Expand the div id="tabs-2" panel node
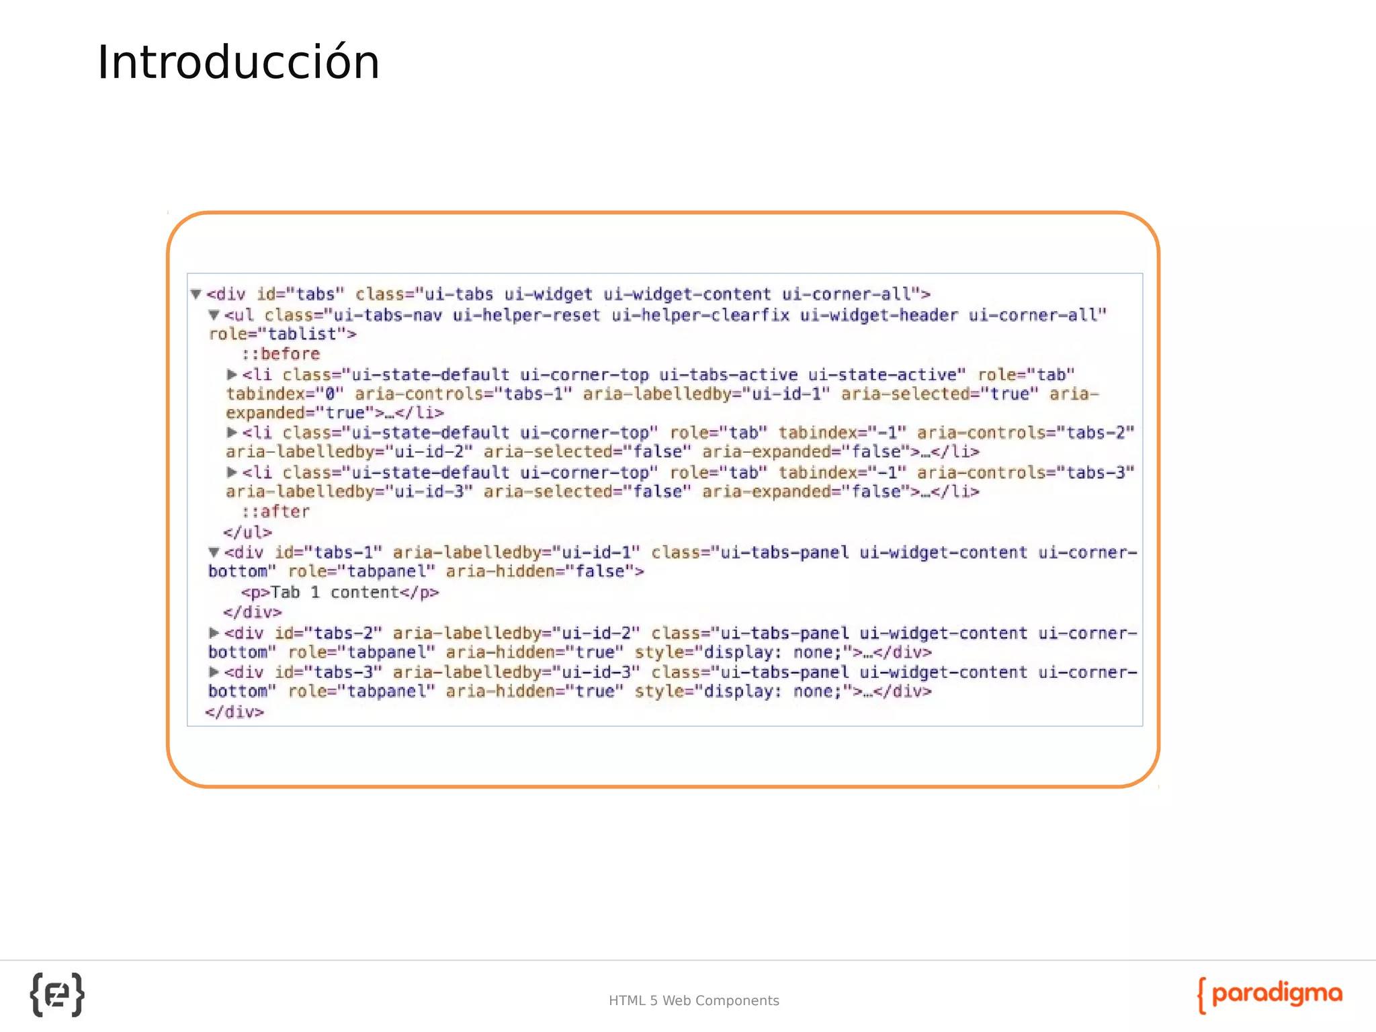 214,633
